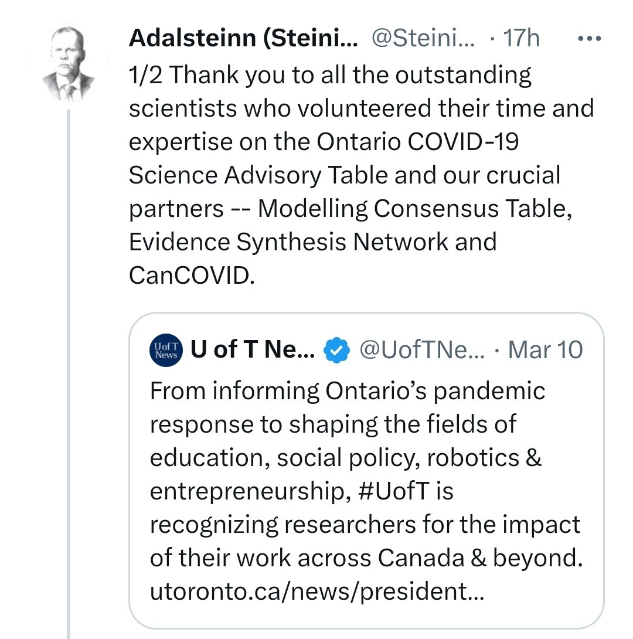
Task: Open the U of T News avatar icon
Action: (166, 350)
